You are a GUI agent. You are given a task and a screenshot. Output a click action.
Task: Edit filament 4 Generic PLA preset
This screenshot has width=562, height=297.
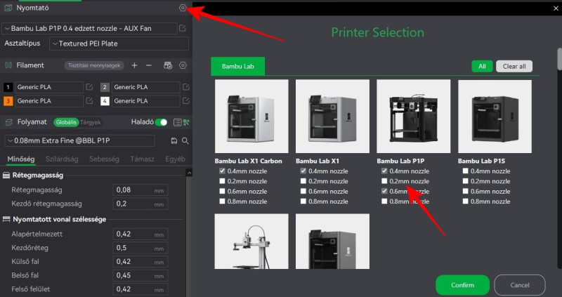pos(186,101)
